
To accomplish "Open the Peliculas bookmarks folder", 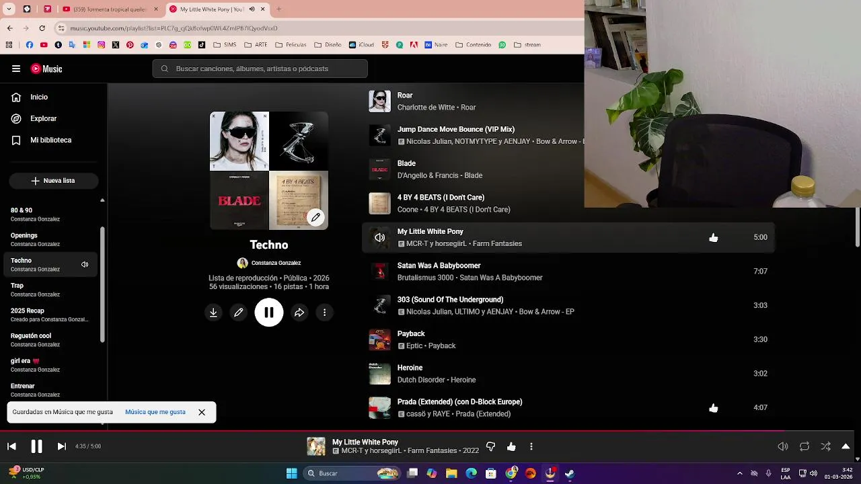I will [291, 45].
